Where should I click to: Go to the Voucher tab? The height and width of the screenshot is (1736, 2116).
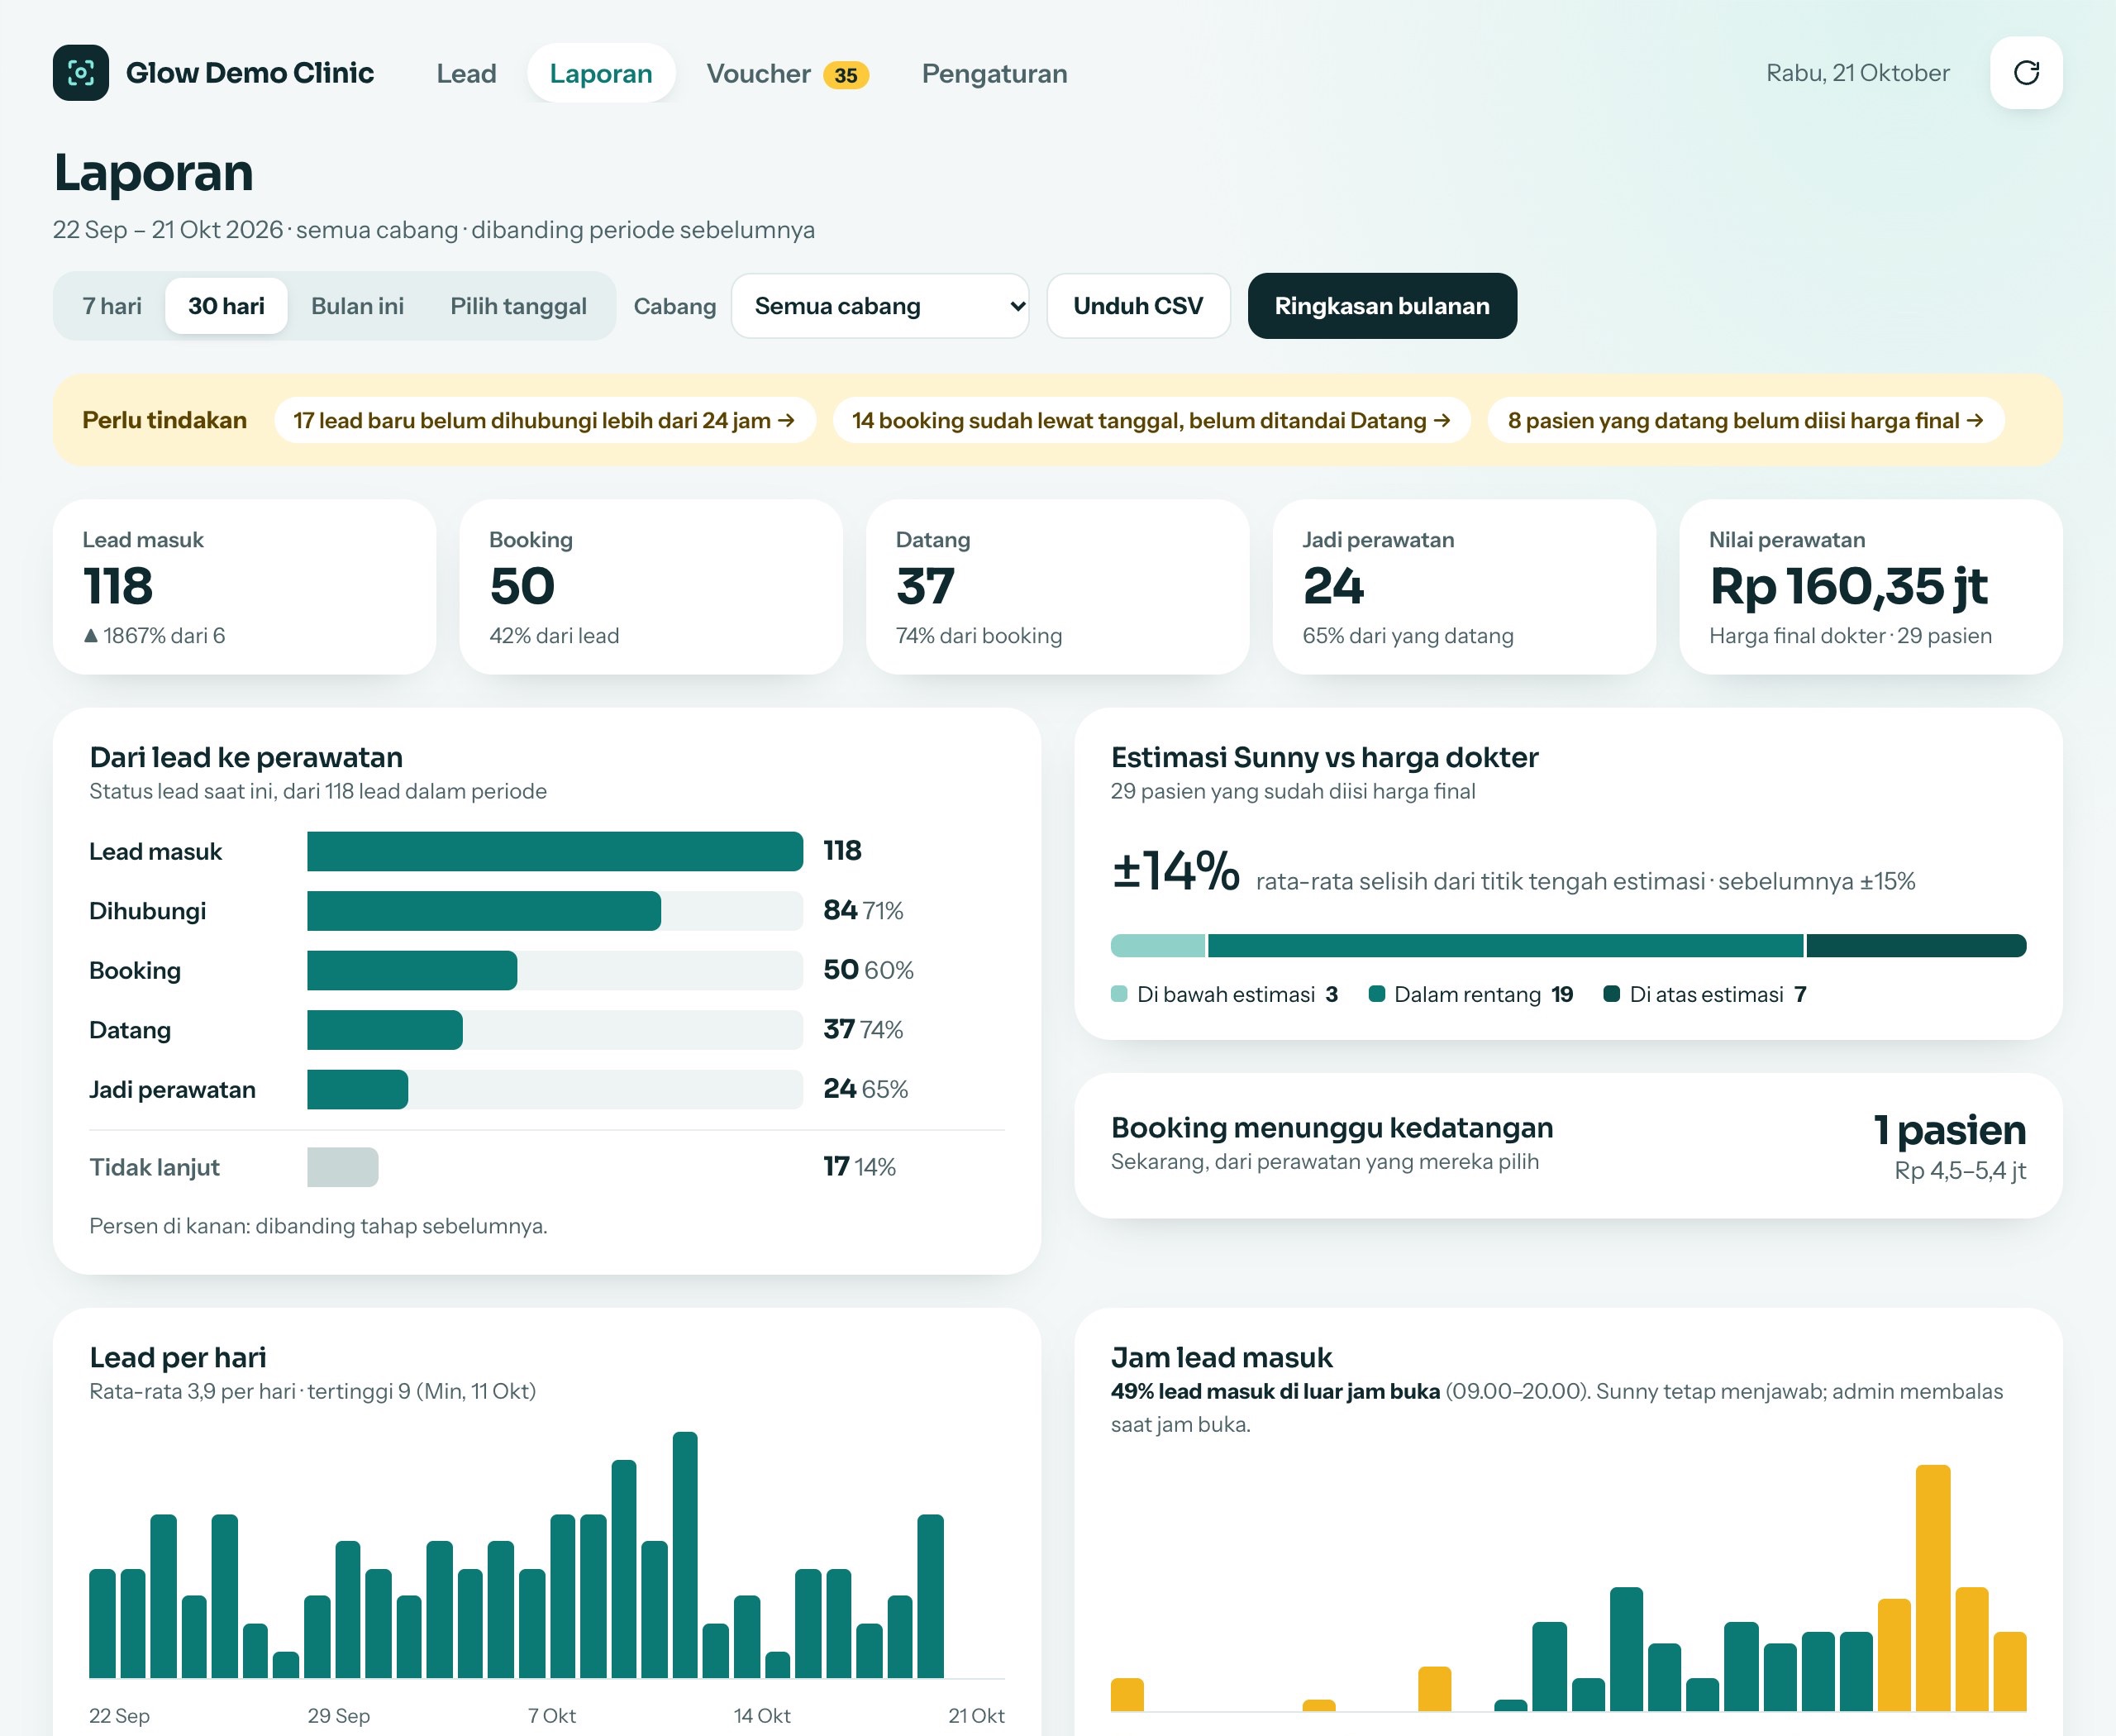787,73
